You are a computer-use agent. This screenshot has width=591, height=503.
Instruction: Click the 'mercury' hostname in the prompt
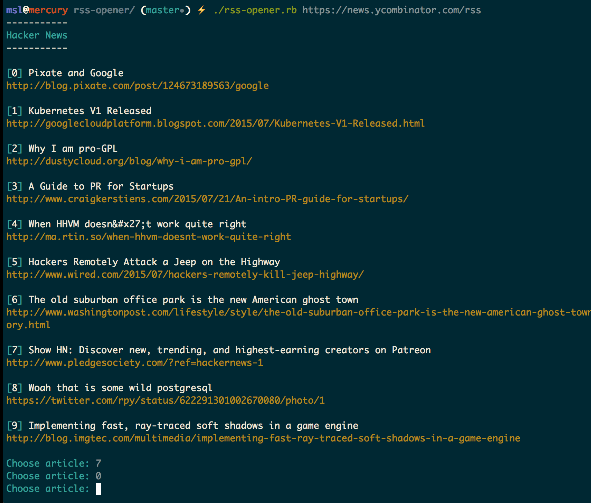coord(48,10)
